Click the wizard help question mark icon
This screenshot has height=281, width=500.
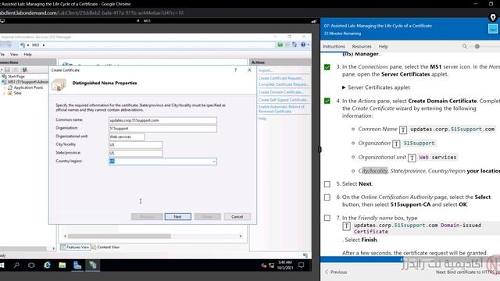click(x=236, y=69)
